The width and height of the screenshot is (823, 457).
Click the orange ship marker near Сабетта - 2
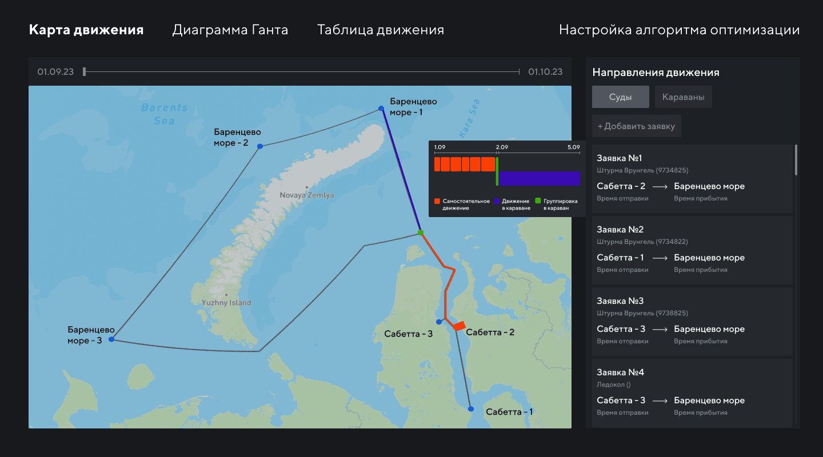(x=459, y=325)
